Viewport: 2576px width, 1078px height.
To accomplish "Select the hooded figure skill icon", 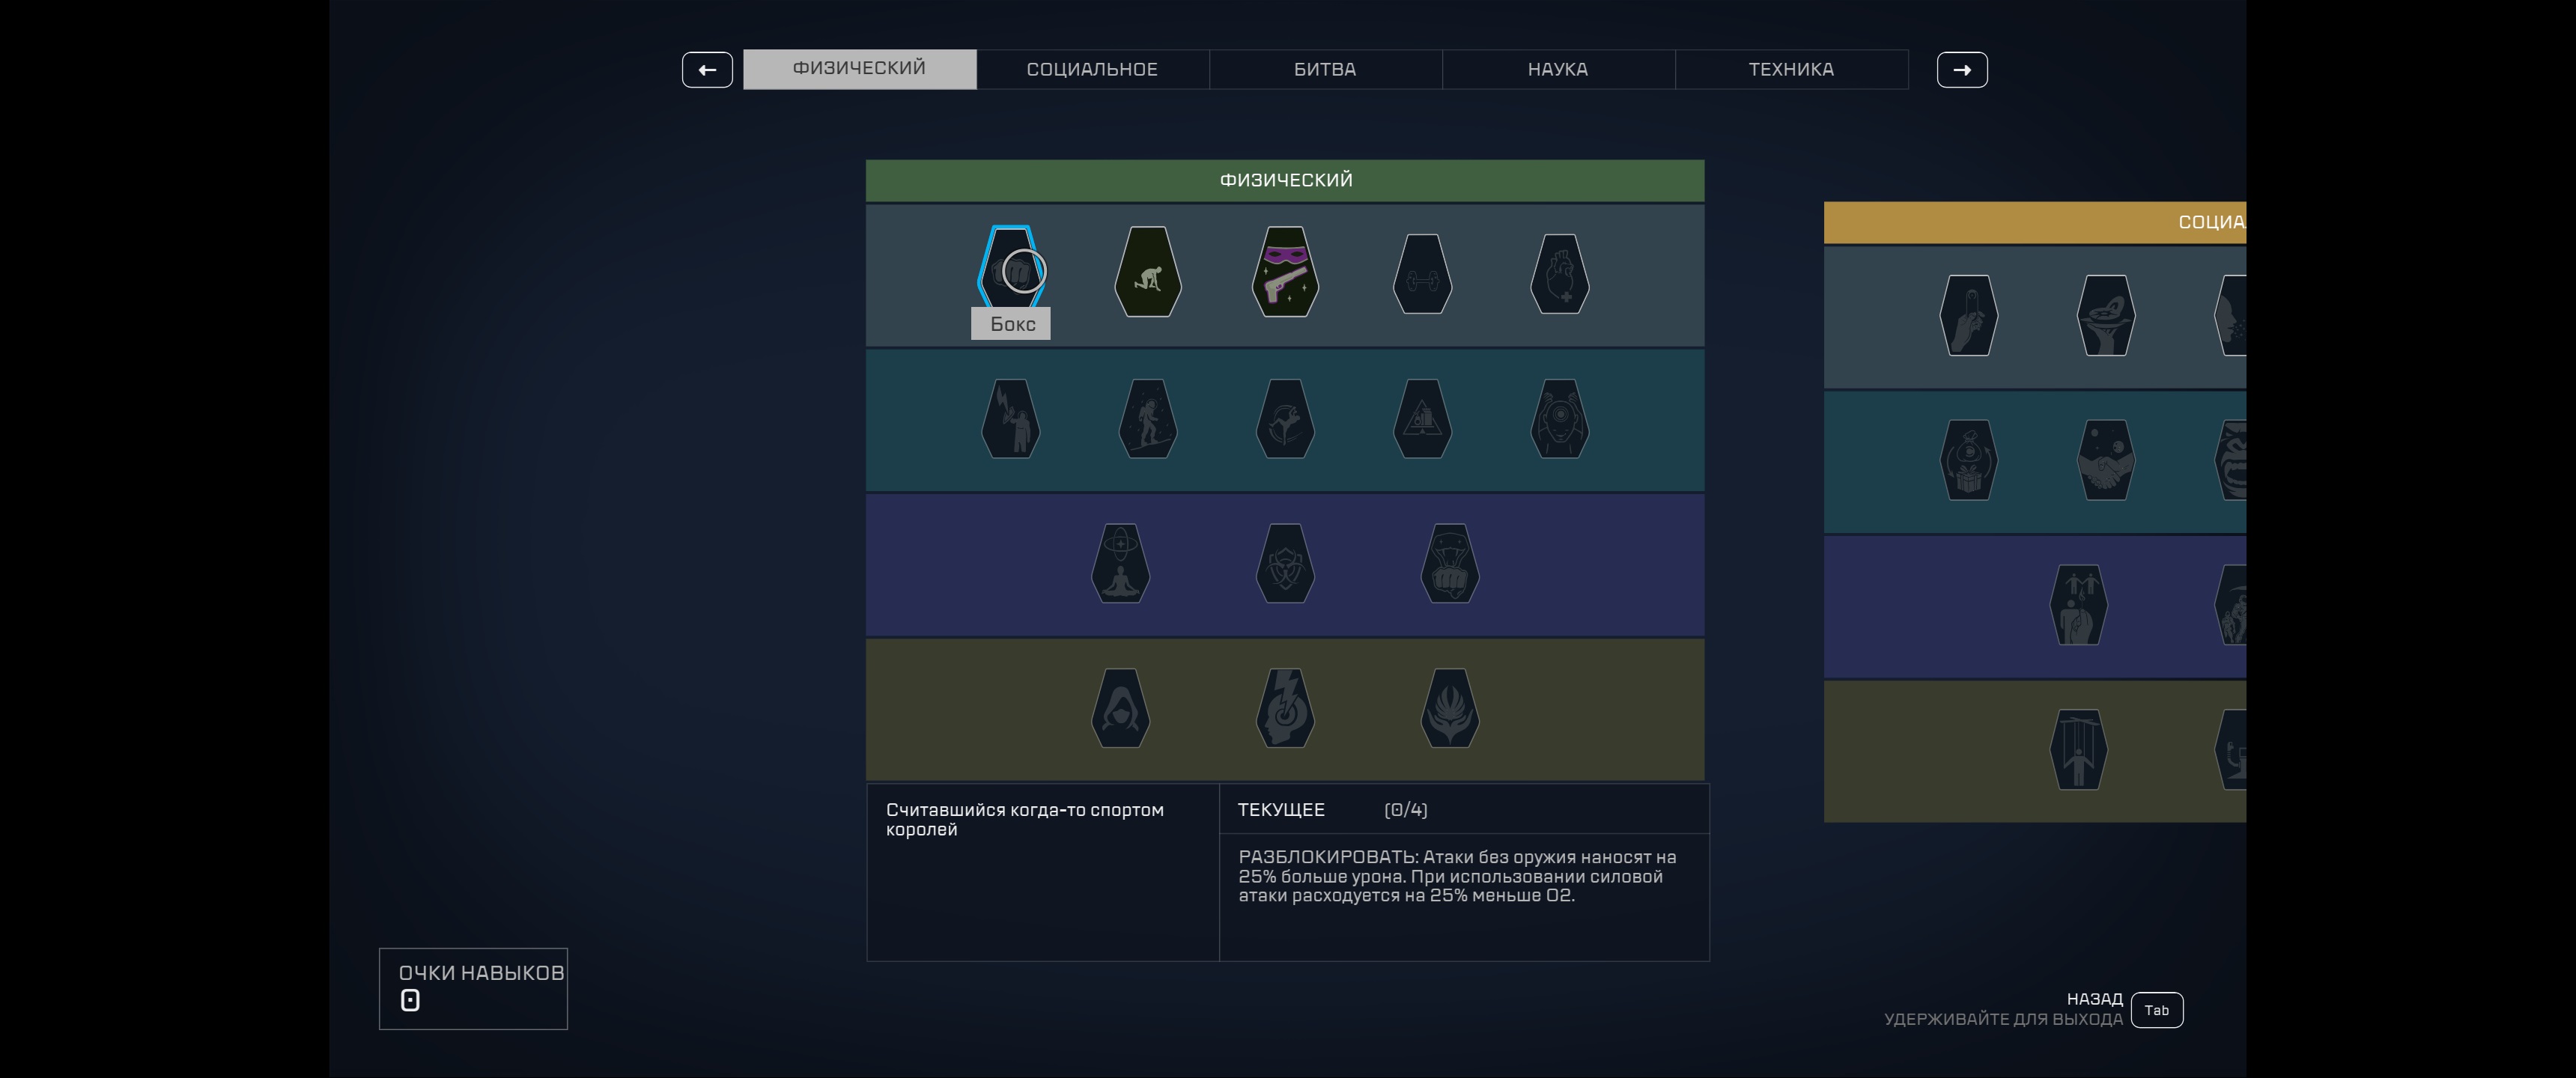I will (1120, 708).
